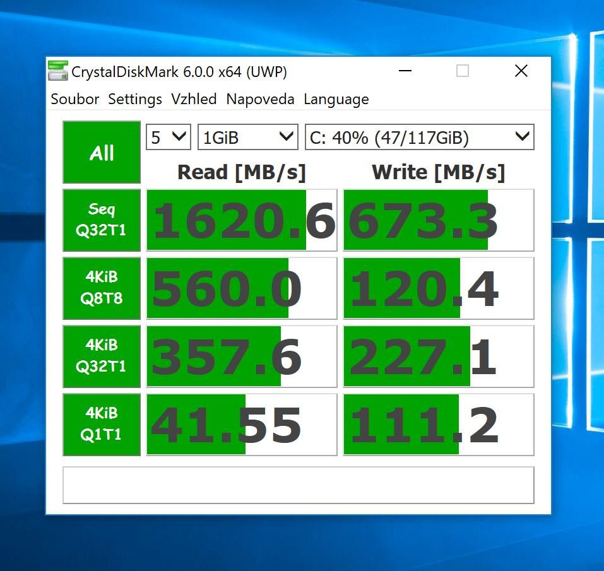This screenshot has height=571, width=604.
Task: Open the Soubor menu
Action: tap(74, 99)
